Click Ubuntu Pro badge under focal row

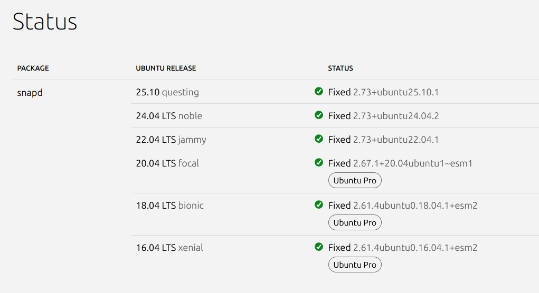click(x=355, y=181)
